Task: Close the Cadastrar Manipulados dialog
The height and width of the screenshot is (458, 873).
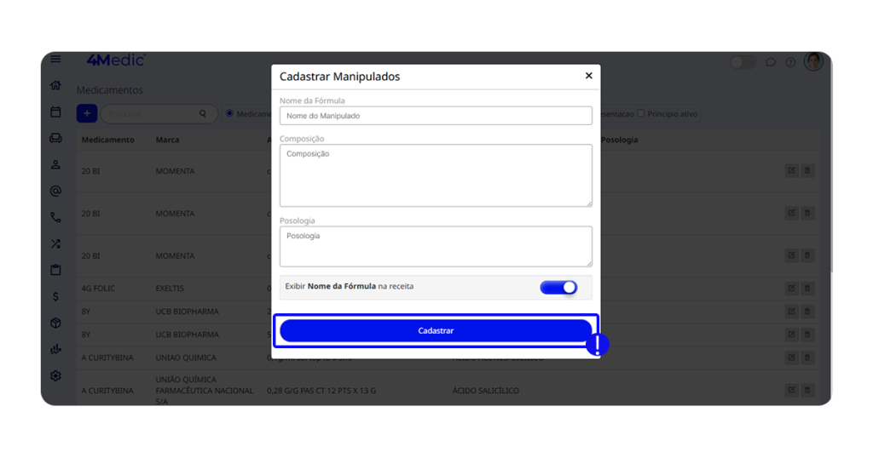Action: (x=588, y=76)
